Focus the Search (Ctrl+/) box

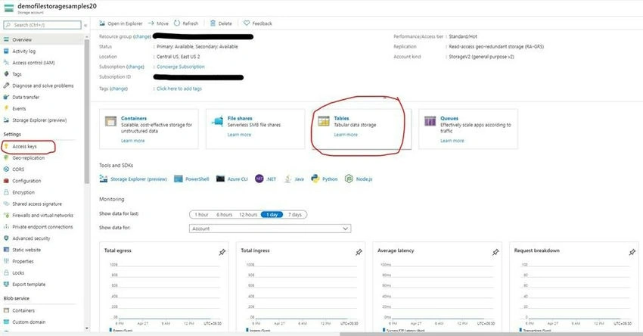42,25
